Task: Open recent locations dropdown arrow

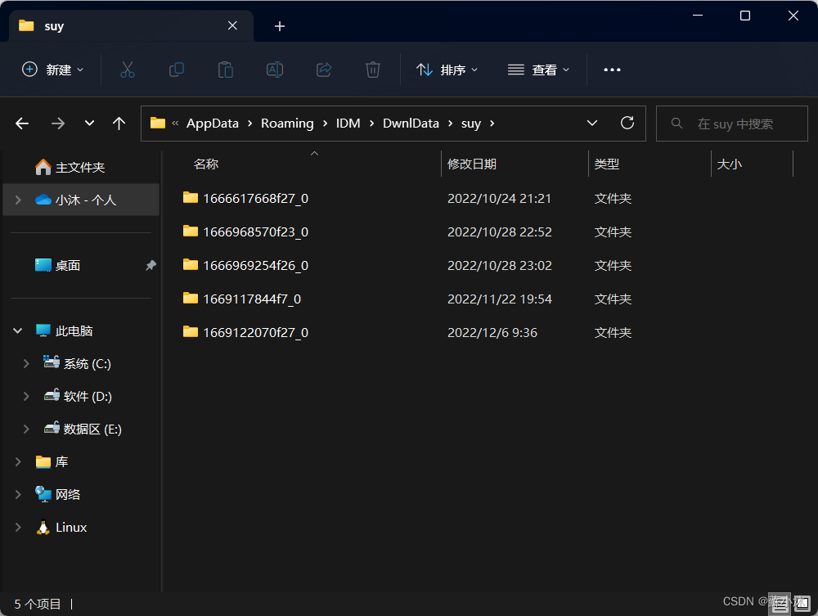Action: tap(90, 124)
